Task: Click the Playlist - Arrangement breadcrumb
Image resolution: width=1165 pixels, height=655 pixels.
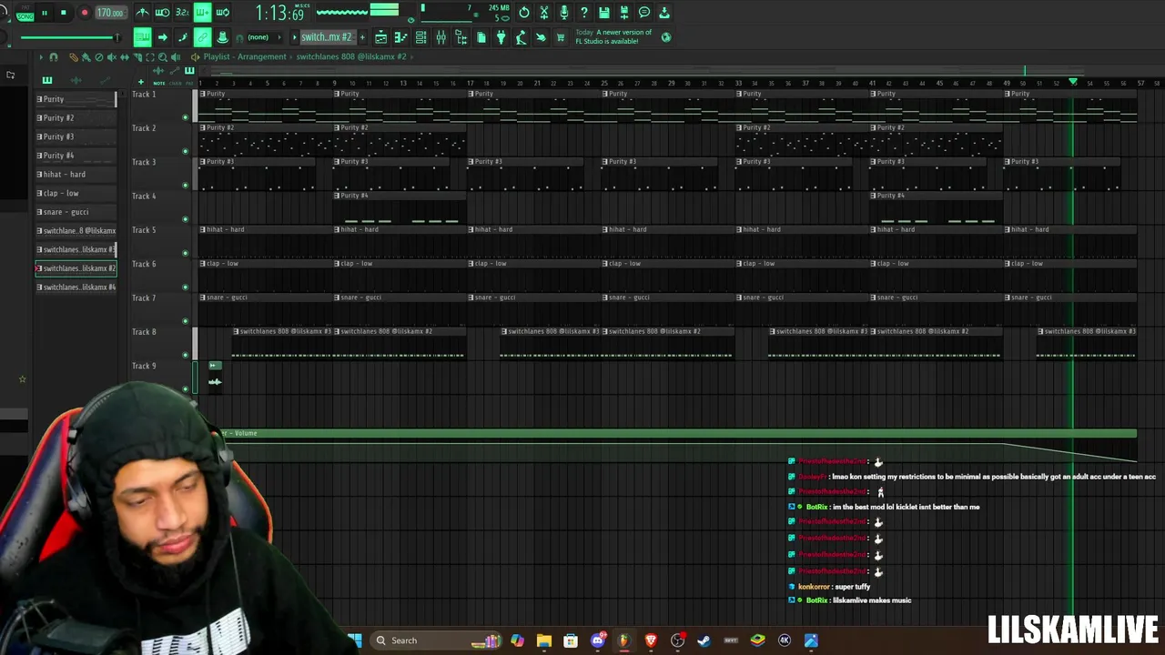Action: click(x=245, y=56)
